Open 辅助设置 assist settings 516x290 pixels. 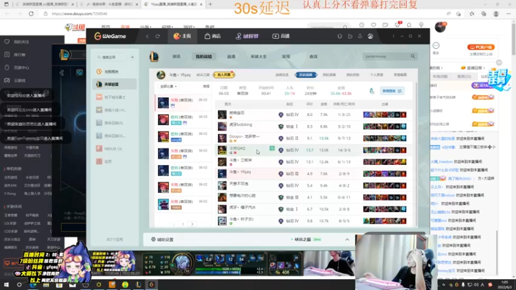click(163, 240)
